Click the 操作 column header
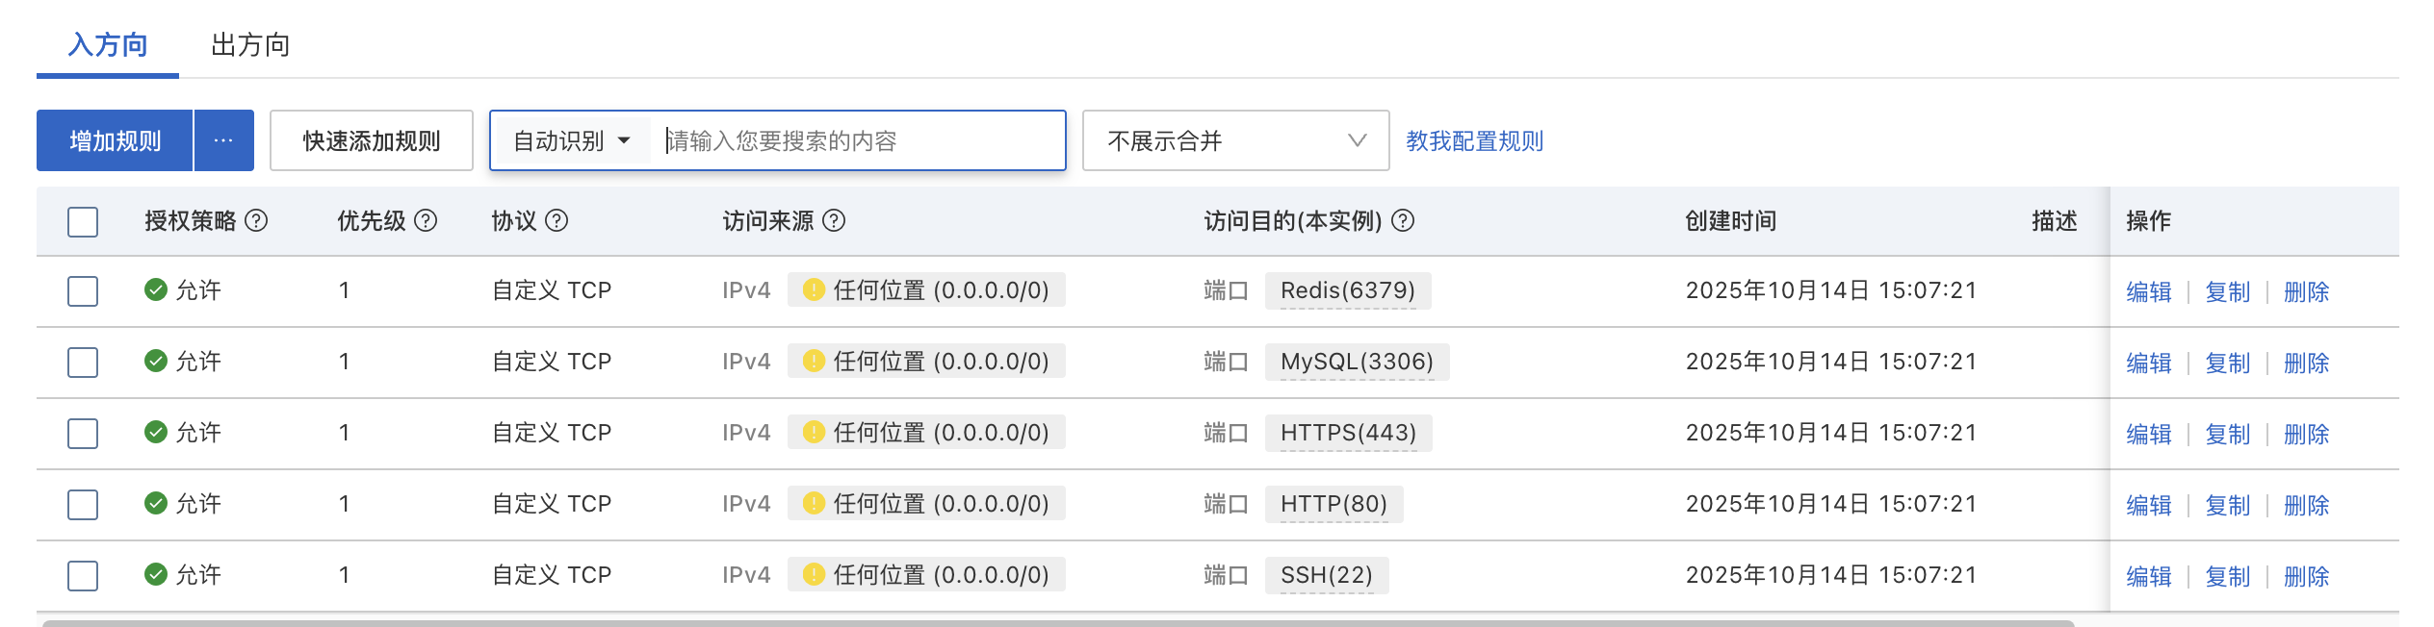Screen dimensions: 2434x627 [2149, 220]
